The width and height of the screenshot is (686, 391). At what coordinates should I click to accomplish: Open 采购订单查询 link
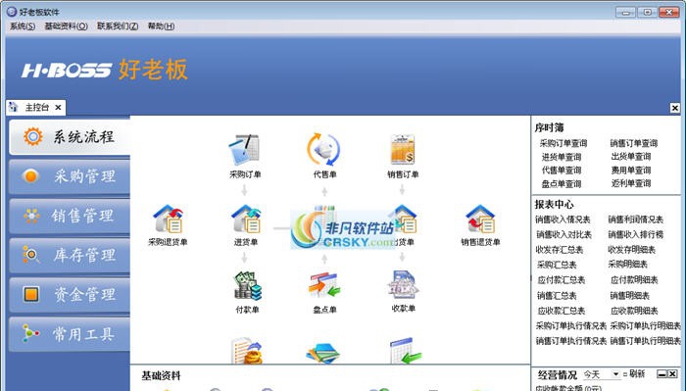pyautogui.click(x=563, y=143)
